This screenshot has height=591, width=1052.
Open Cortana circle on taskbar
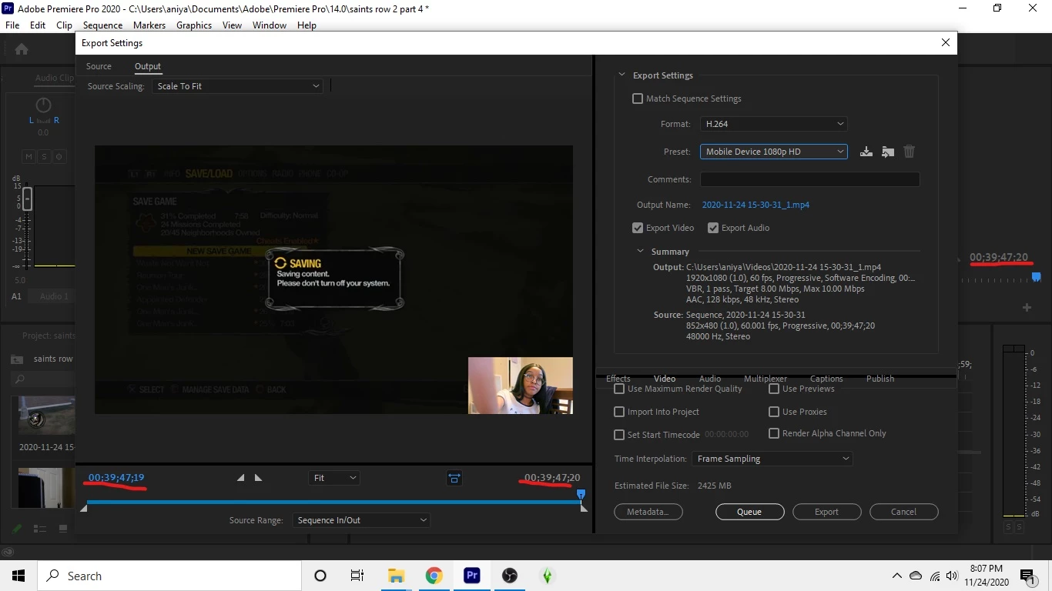tap(320, 576)
